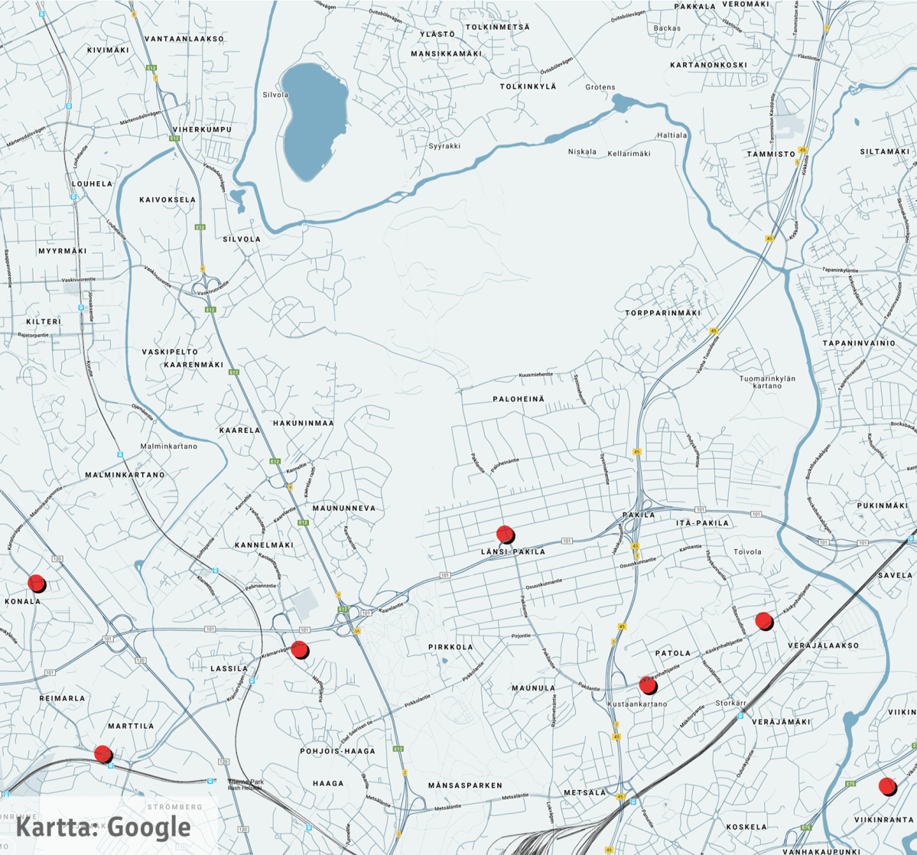Click the red marker above Länsi-Pakila label
This screenshot has height=855, width=917.
pos(506,533)
